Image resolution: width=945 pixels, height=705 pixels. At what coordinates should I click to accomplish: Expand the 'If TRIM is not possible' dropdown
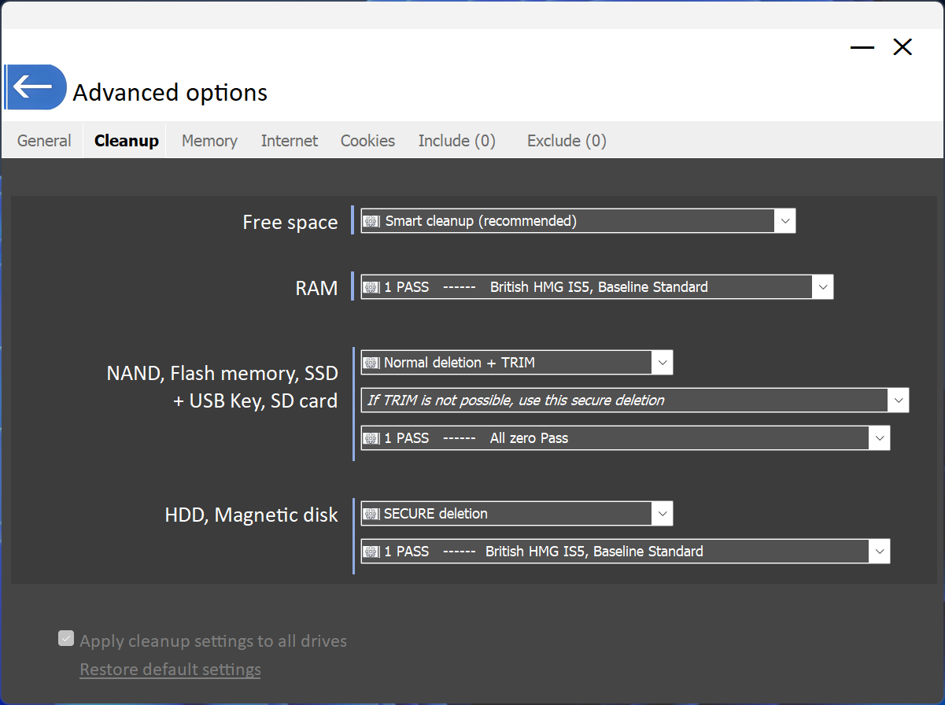[635, 400]
